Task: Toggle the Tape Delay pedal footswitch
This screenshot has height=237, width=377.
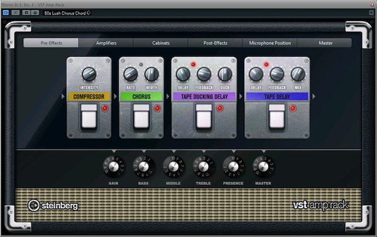Action: click(x=277, y=117)
